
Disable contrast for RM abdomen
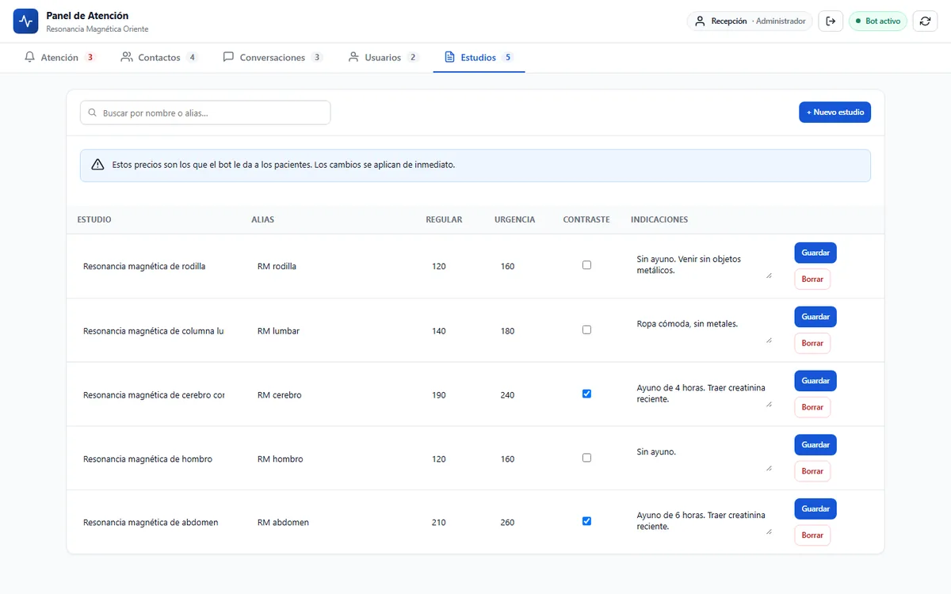click(586, 521)
